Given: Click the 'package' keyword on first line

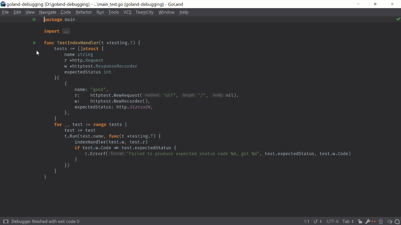Looking at the screenshot, I should tap(53, 19).
